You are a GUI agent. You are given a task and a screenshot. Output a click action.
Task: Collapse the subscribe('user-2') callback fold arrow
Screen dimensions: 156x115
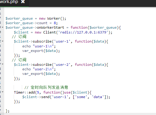[3, 64]
